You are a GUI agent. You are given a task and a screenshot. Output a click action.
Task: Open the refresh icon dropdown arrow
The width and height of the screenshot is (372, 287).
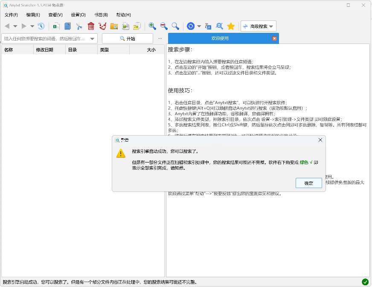click(199, 26)
